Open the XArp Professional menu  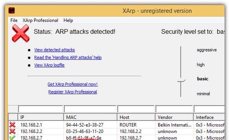(x=40, y=20)
